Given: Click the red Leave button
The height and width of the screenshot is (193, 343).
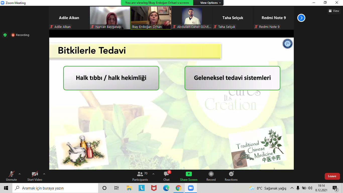Looking at the screenshot, I should point(332,176).
